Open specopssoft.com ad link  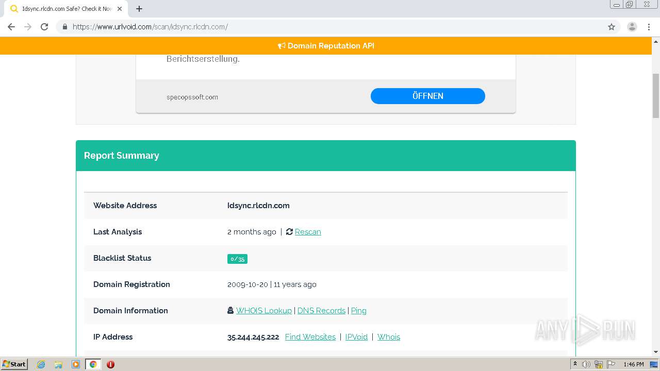tap(192, 97)
